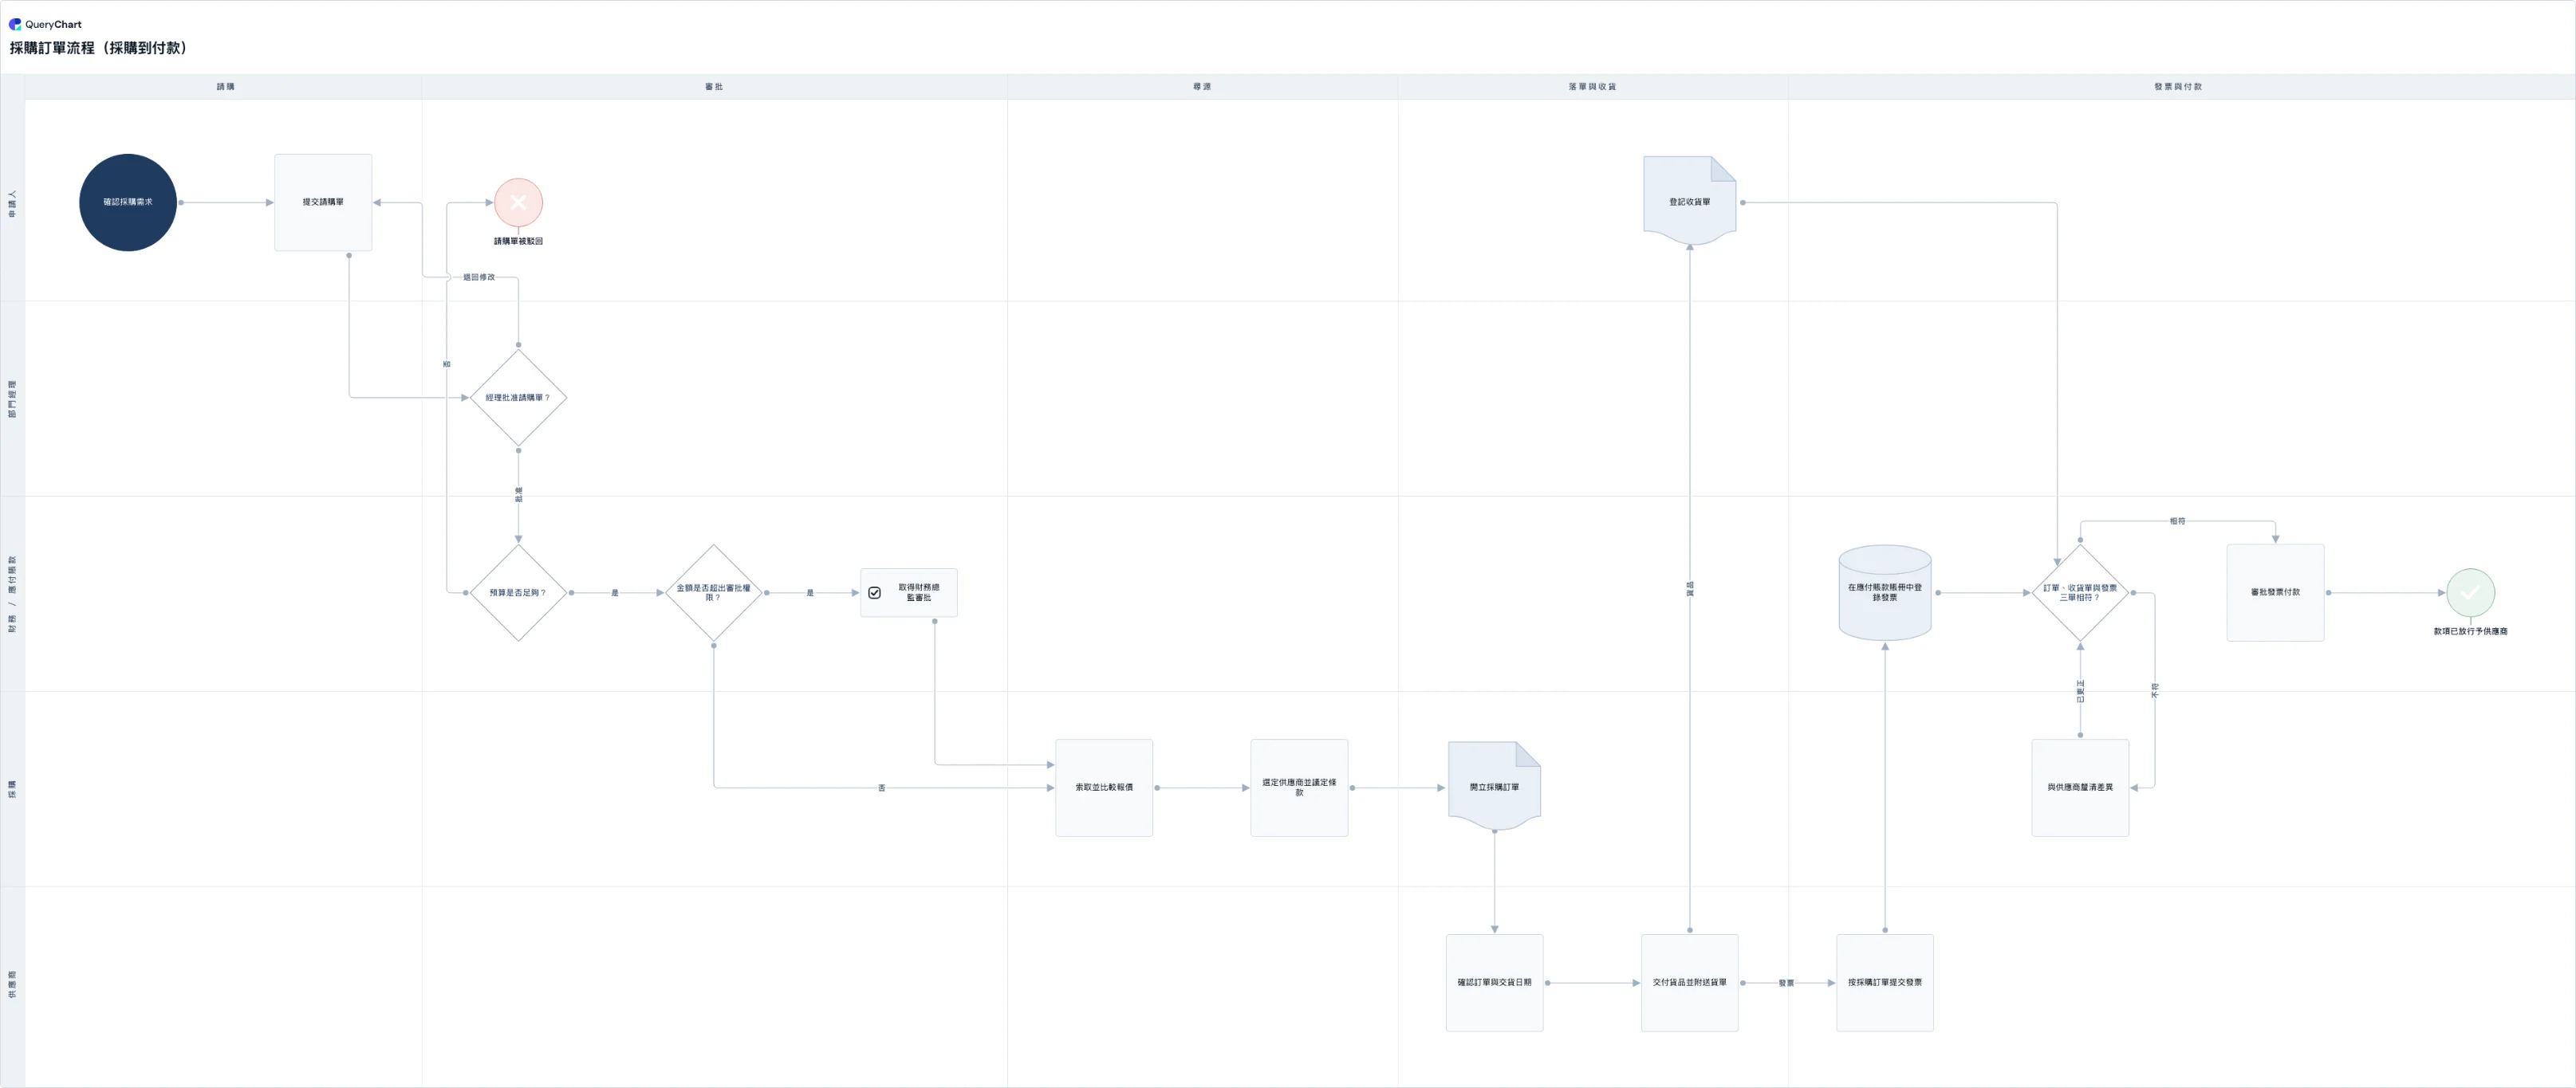Select the 訂單、收貨單與發票三單相符？ diamond
This screenshot has width=2576, height=1088.
pos(2080,592)
